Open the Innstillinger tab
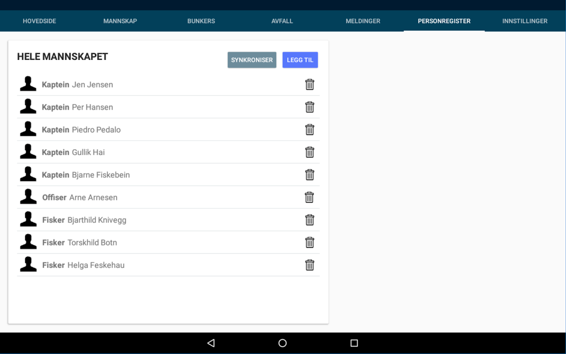 coord(525,21)
